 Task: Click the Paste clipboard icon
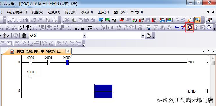tap(80, 20)
